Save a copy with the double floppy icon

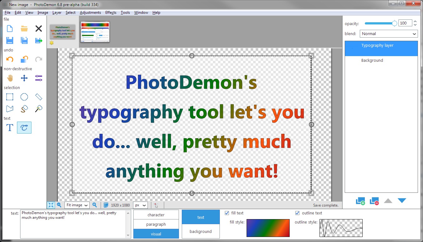24,40
